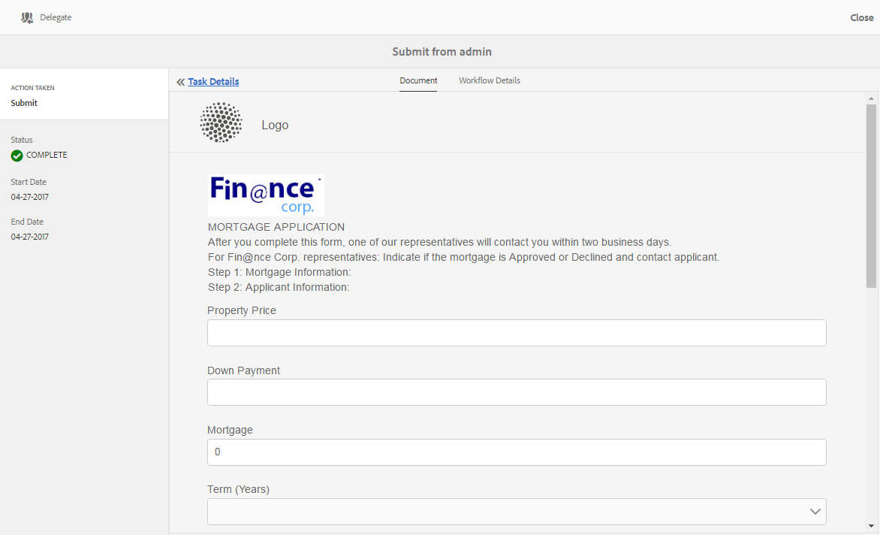Click the green COMPLETE status checkmark
This screenshot has width=880, height=535.
coord(17,156)
